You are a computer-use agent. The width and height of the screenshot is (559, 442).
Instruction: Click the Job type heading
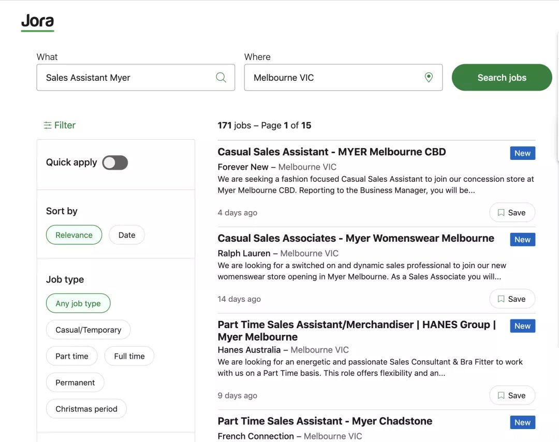click(65, 279)
